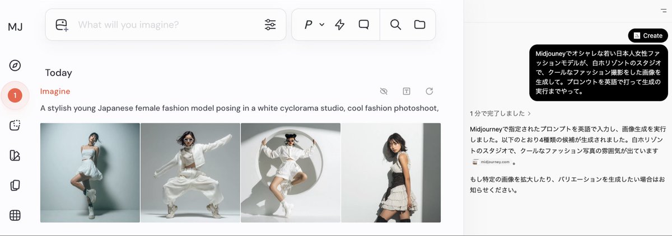Click the P personalization icon

click(x=308, y=25)
